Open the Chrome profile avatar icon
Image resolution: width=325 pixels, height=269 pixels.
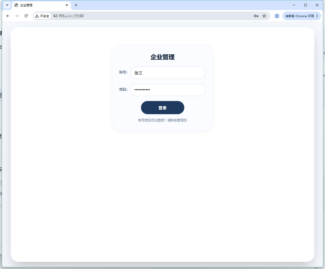click(277, 16)
